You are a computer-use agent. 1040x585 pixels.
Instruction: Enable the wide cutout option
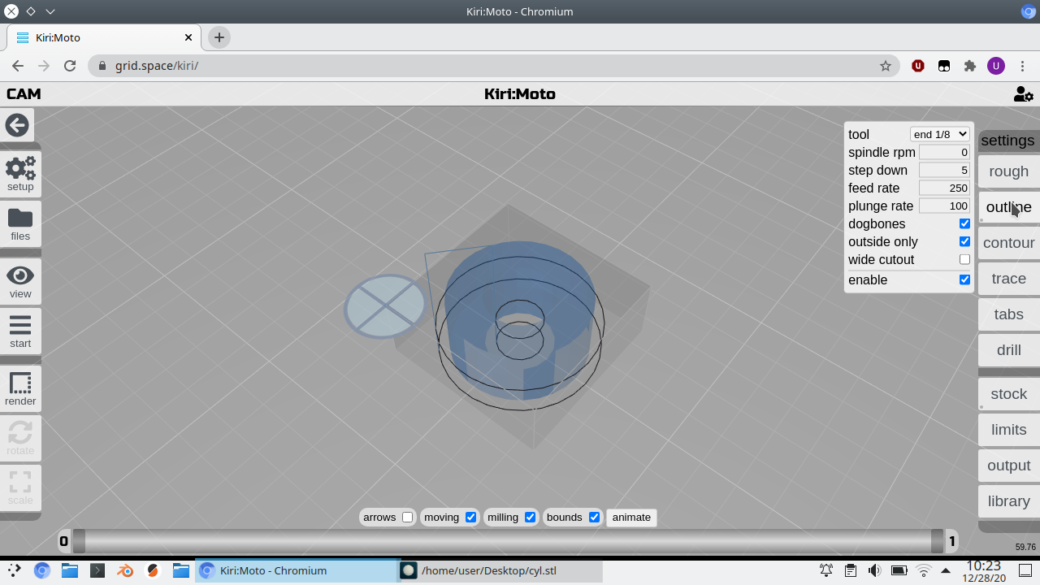(964, 259)
